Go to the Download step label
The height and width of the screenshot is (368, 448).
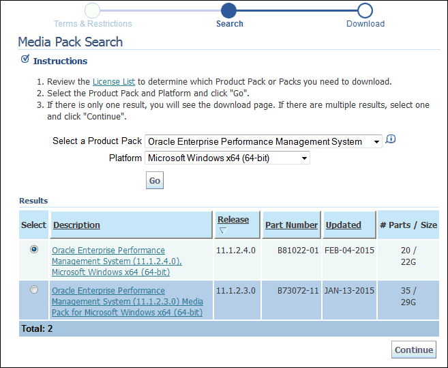pyautogui.click(x=365, y=24)
